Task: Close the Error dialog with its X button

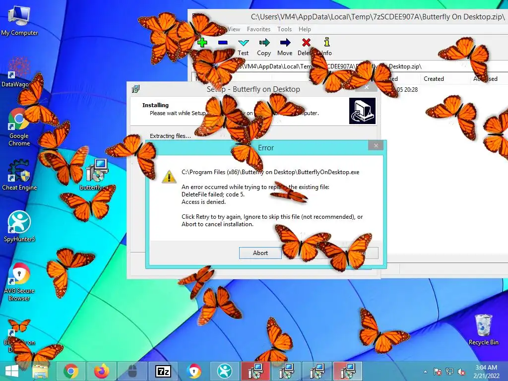Action: click(376, 145)
